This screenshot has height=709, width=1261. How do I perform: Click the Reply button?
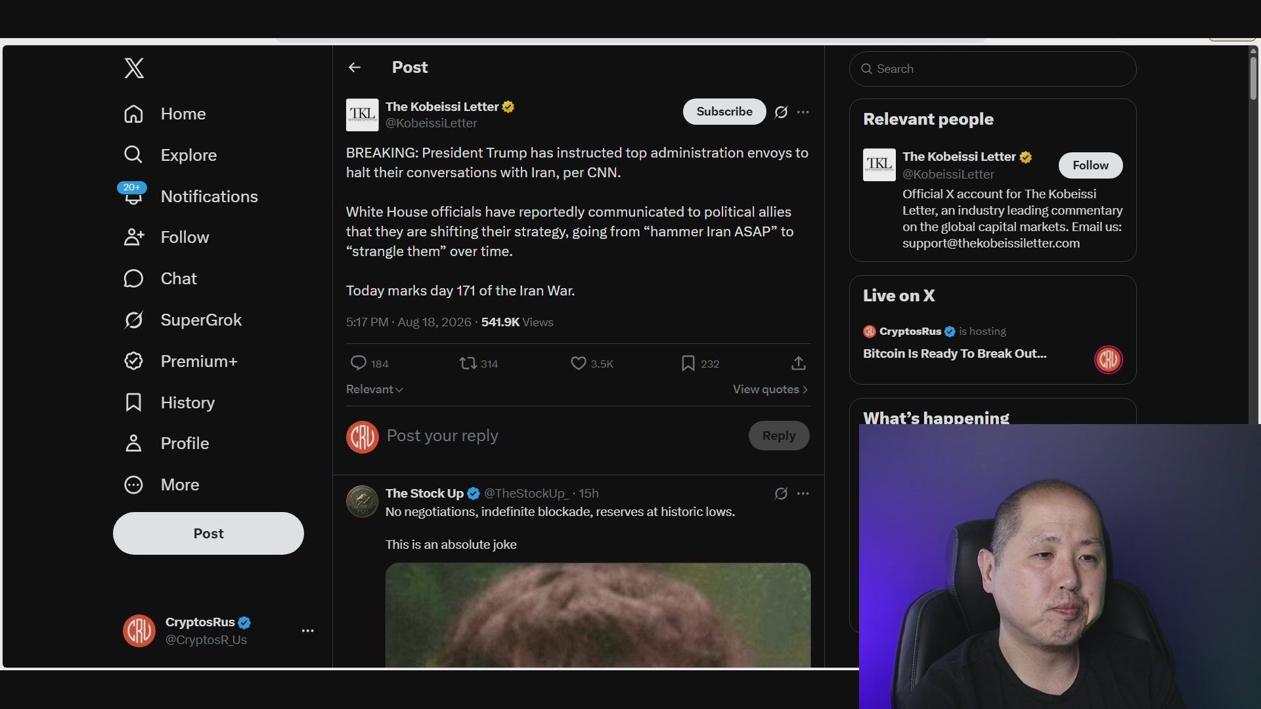(779, 436)
